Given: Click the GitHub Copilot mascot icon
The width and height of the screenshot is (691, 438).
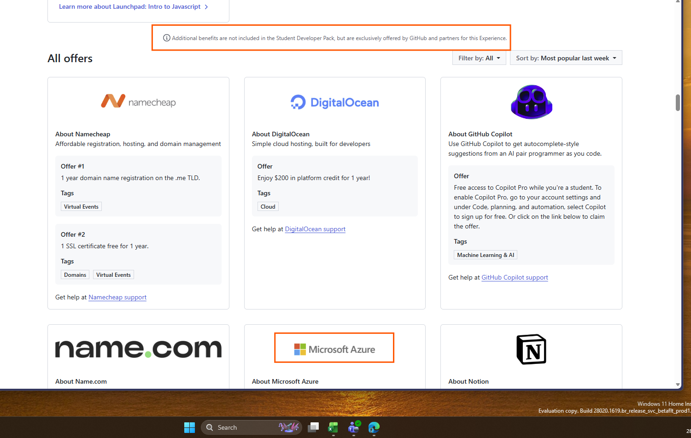Looking at the screenshot, I should pyautogui.click(x=531, y=102).
